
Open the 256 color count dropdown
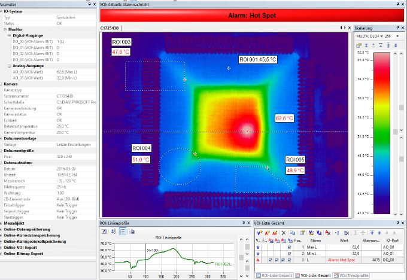click(397, 36)
